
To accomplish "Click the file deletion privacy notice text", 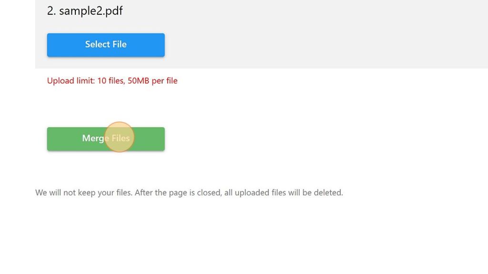I will tap(189, 193).
